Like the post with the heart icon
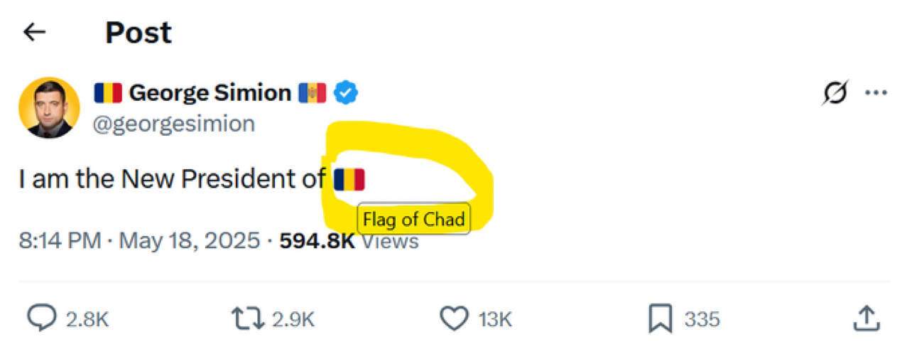The height and width of the screenshot is (349, 912). pyautogui.click(x=454, y=319)
